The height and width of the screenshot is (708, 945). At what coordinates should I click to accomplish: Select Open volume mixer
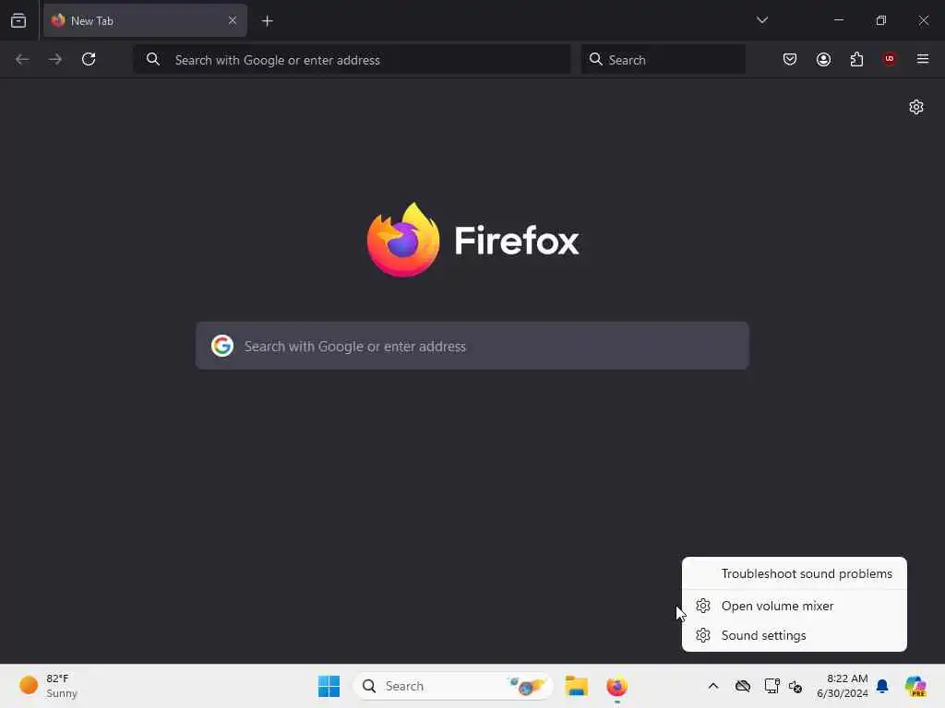point(795,606)
